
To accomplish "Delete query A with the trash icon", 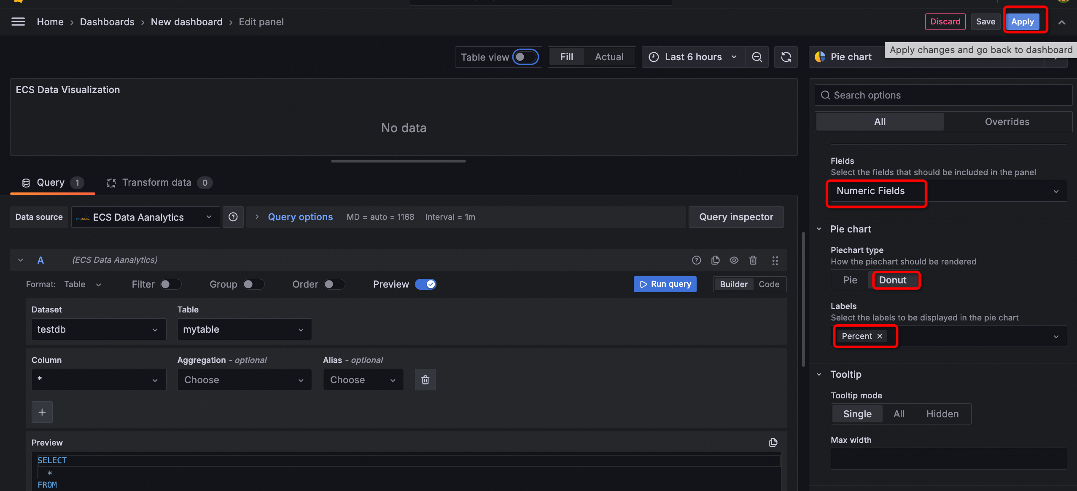I will [753, 260].
